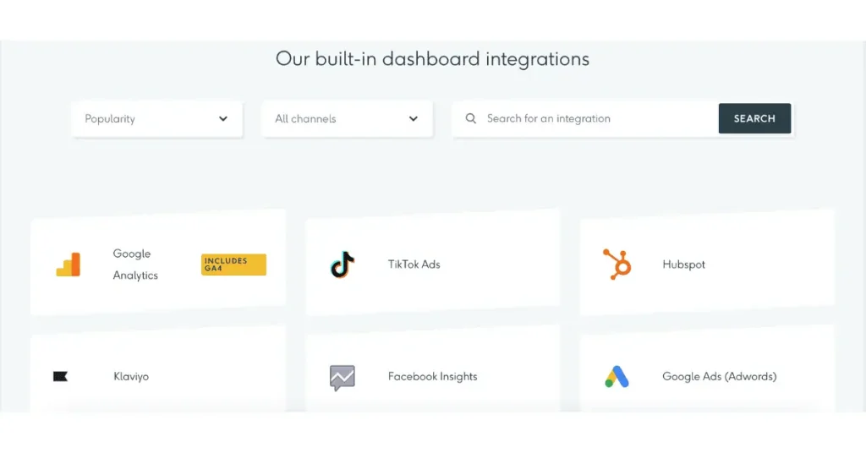866x453 pixels.
Task: Click the chevron arrow beside All channels
Action: [414, 119]
